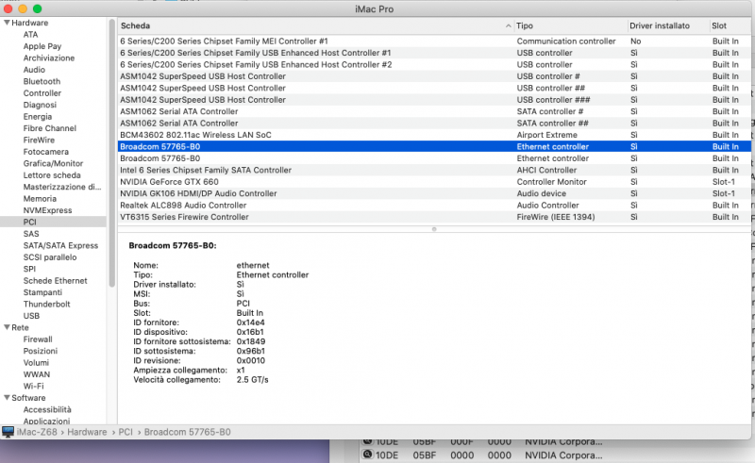Click Velocità collegamento value 2.5 GT/s
This screenshot has width=755, height=463.
click(x=252, y=380)
